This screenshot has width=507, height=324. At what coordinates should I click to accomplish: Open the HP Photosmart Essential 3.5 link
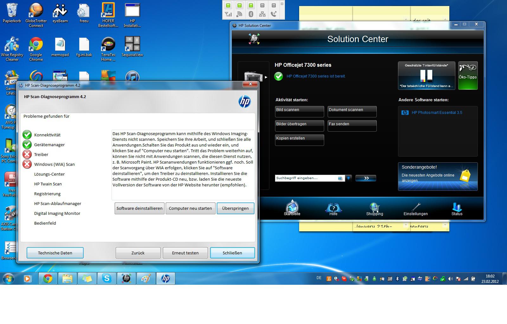point(437,112)
